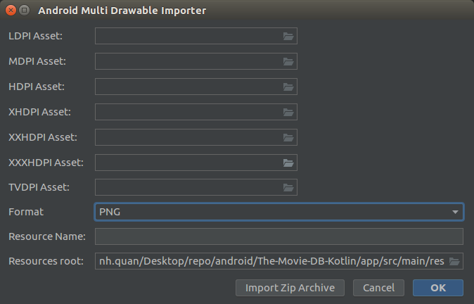
Task: Browse for the HDPI Asset file
Action: [288, 87]
